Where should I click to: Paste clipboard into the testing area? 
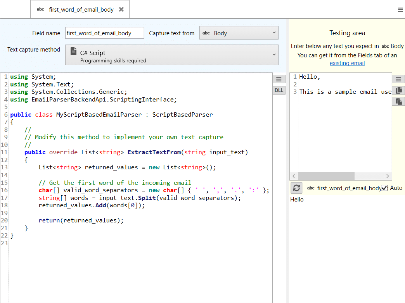(x=398, y=102)
